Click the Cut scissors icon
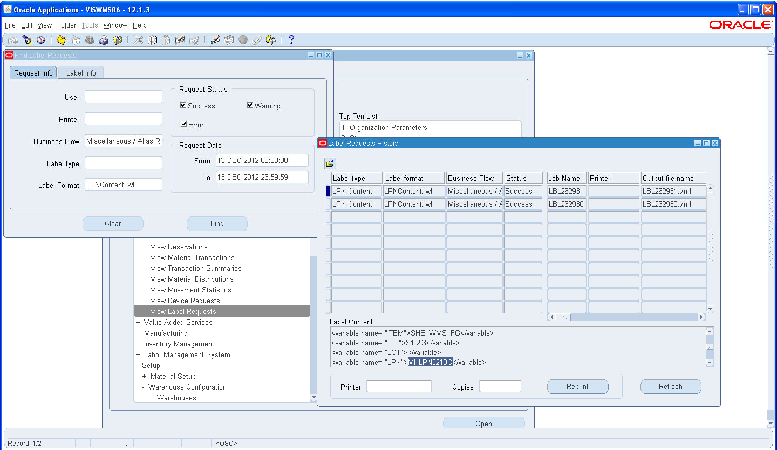This screenshot has height=450, width=777. coord(138,39)
